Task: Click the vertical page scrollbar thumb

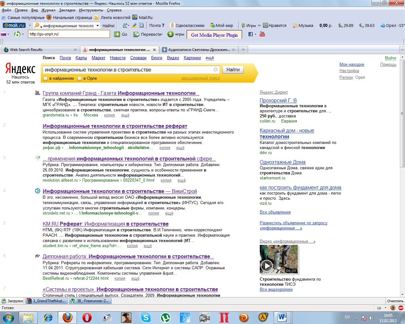Action: (402, 113)
